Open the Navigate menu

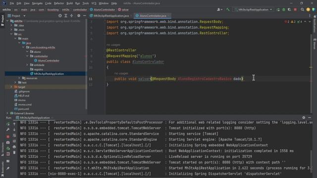37,3
